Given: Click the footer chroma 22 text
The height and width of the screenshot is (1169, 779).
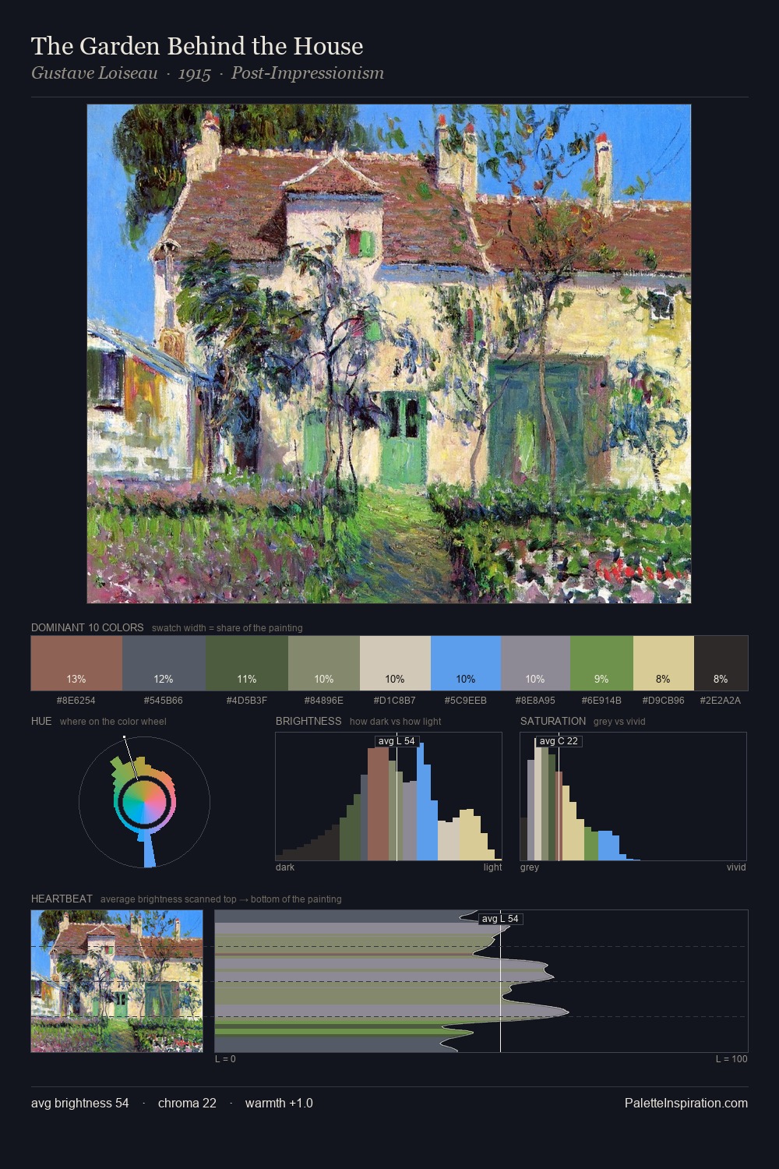Looking at the screenshot, I should click(x=187, y=1103).
